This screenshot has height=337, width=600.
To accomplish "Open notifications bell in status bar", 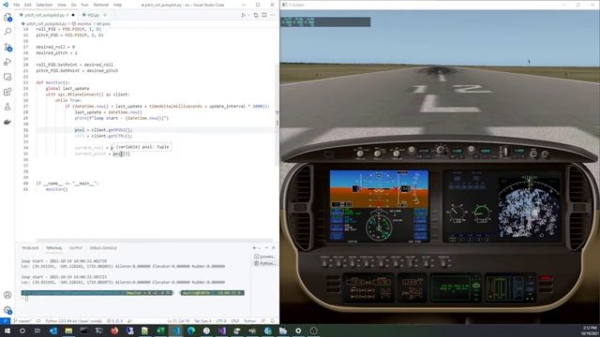I will pos(273,321).
